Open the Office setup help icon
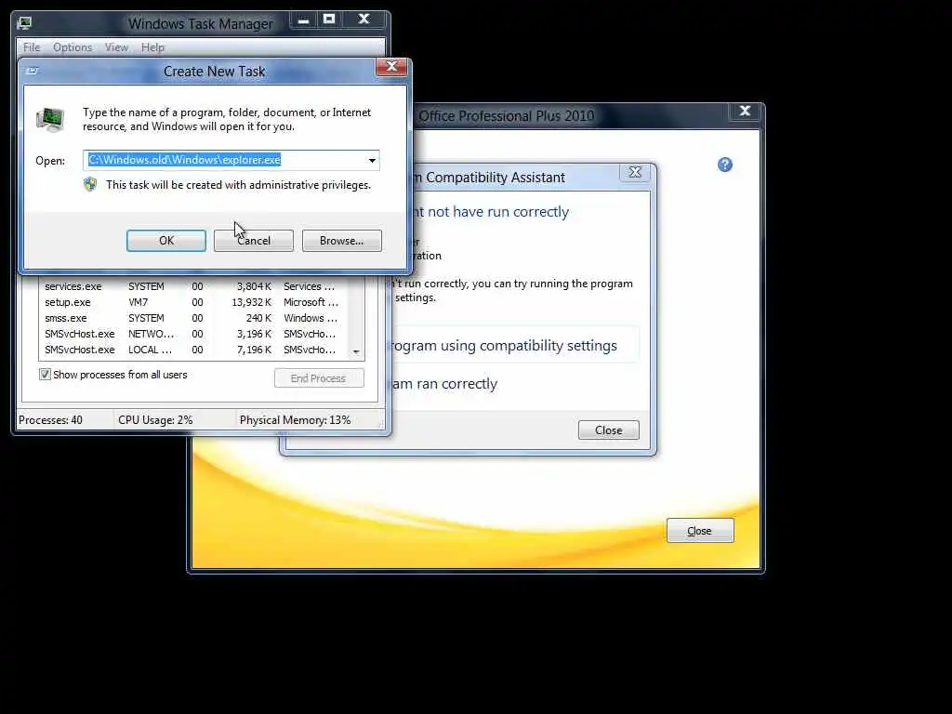This screenshot has height=714, width=952. click(724, 165)
